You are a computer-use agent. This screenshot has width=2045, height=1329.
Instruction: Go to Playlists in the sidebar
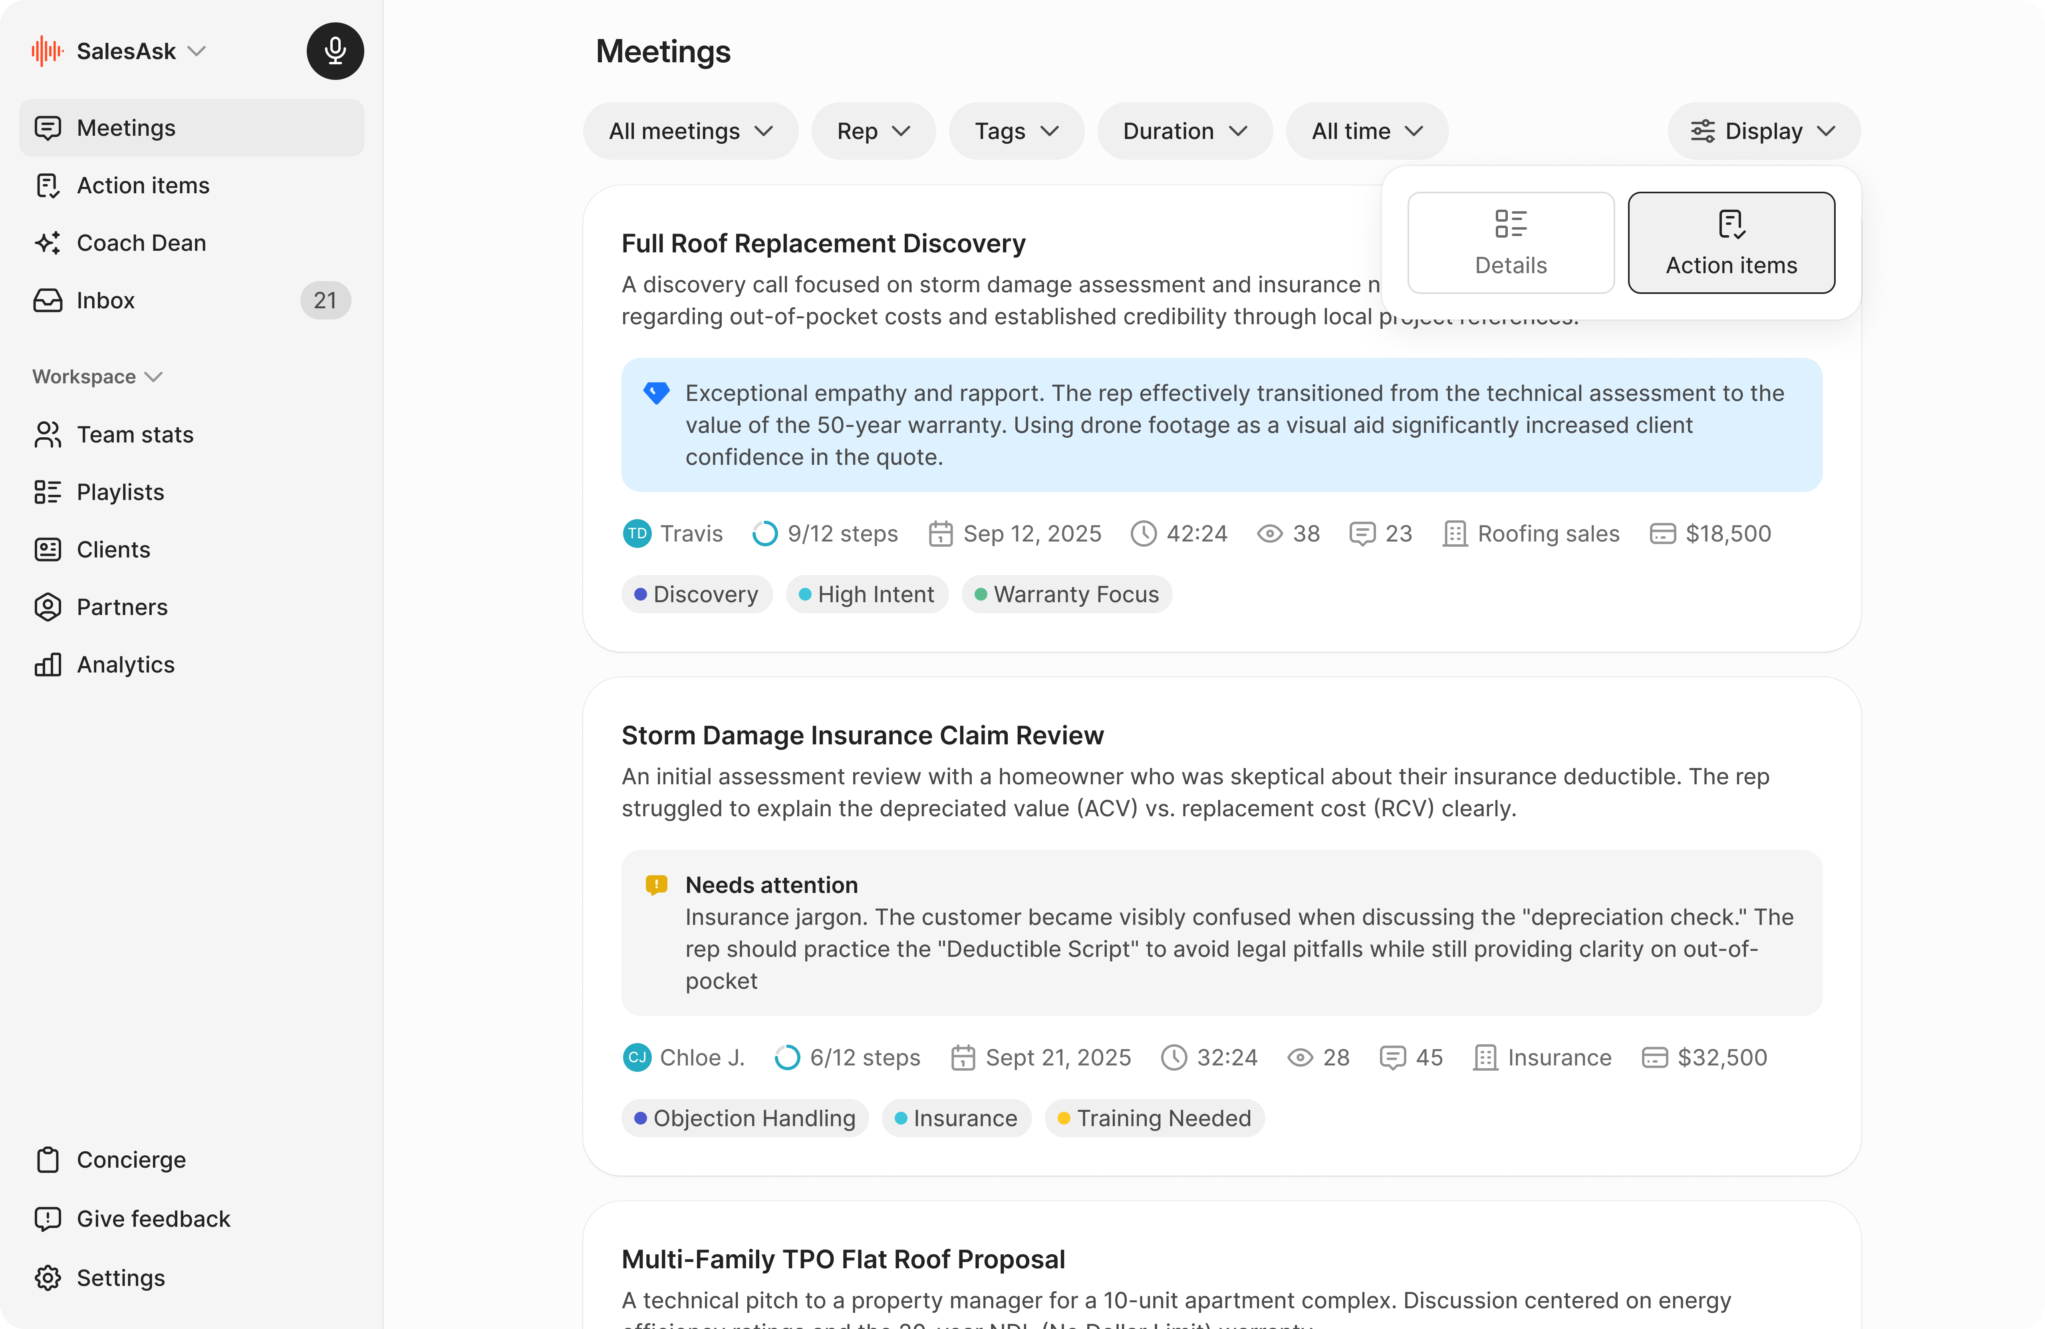coord(120,492)
